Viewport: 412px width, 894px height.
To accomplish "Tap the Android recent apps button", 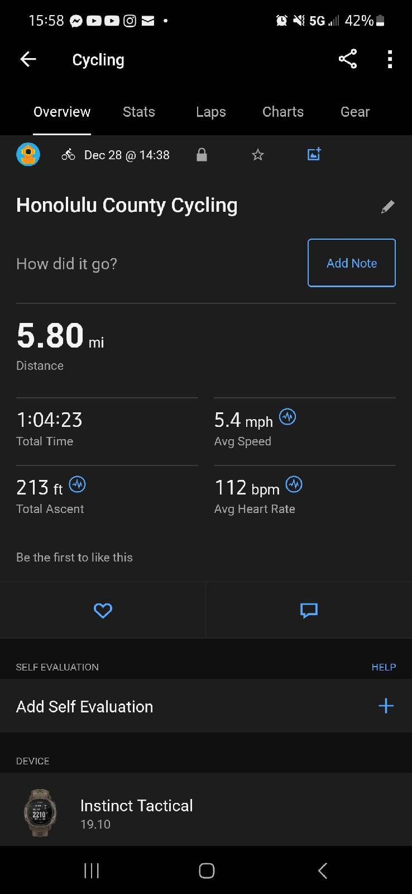I will tap(91, 870).
